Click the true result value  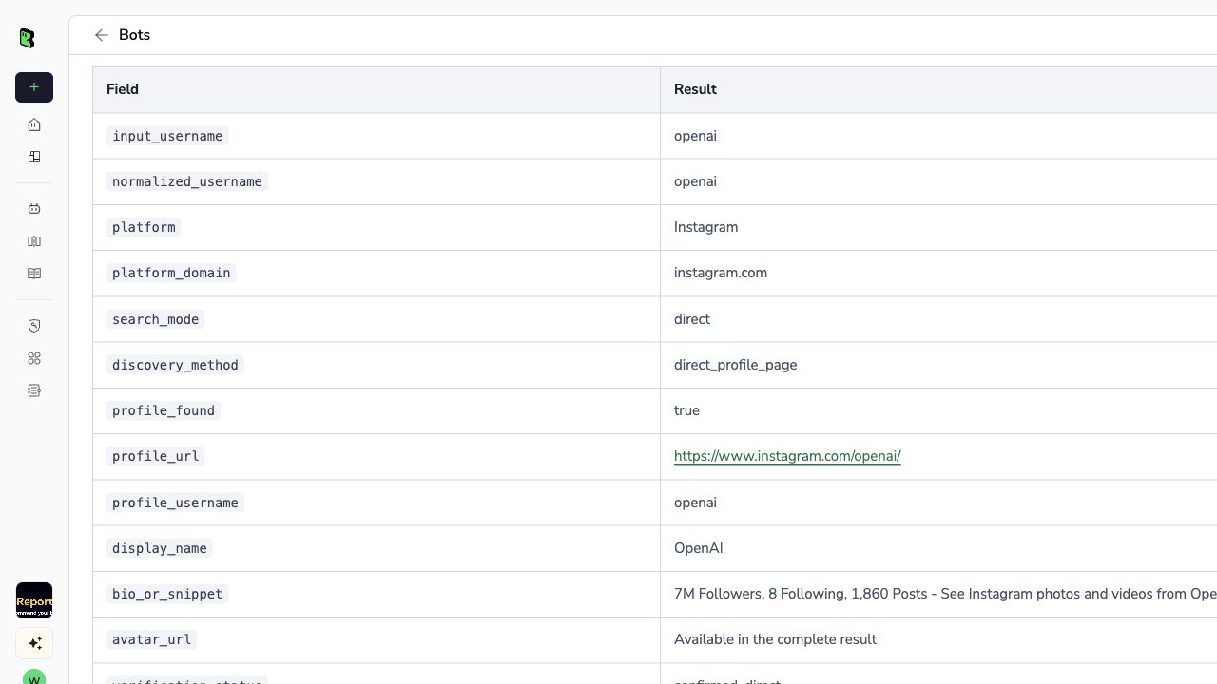tap(686, 410)
